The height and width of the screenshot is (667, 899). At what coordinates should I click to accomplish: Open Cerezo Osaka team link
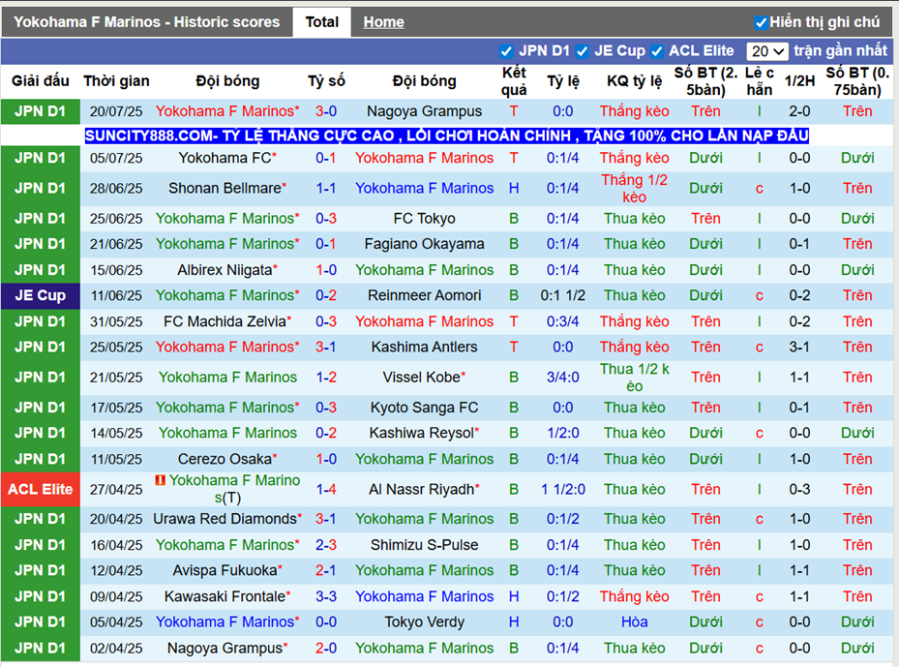coord(225,459)
